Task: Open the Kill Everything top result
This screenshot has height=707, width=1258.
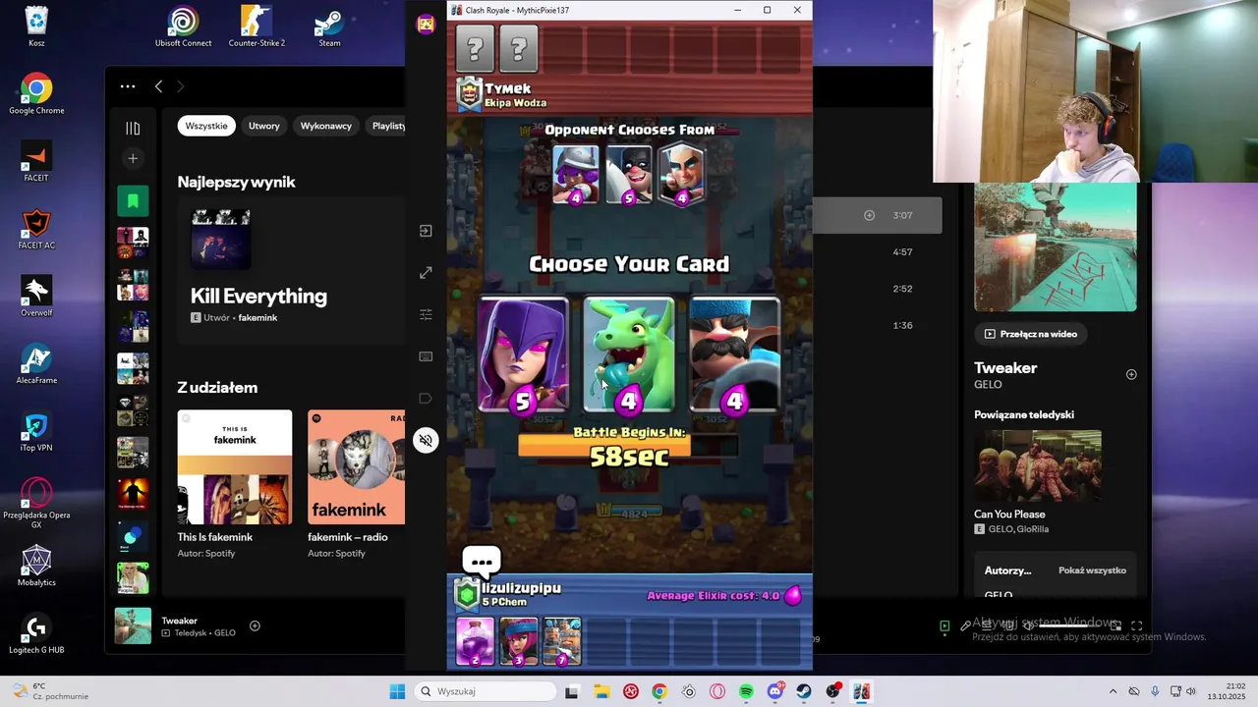Action: [258, 296]
